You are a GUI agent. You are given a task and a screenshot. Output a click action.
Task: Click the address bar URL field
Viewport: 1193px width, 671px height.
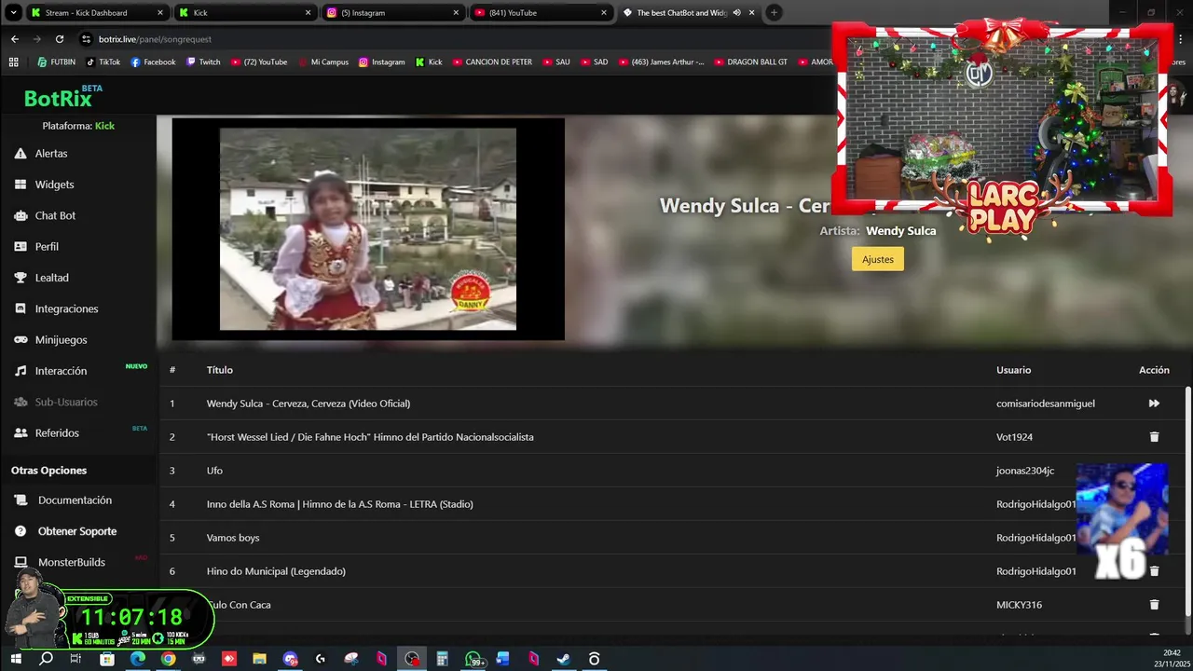447,39
